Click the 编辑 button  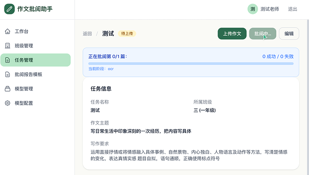tap(289, 33)
